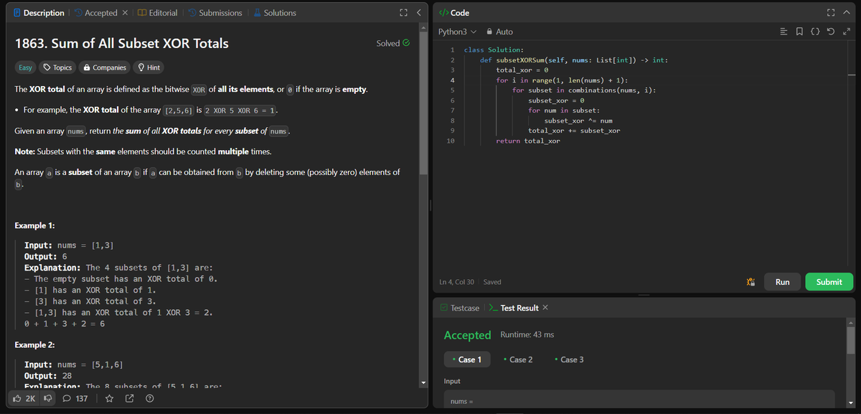Screen dimensions: 861x414
Task: Click the problem title 1863 heading
Action: click(122, 43)
